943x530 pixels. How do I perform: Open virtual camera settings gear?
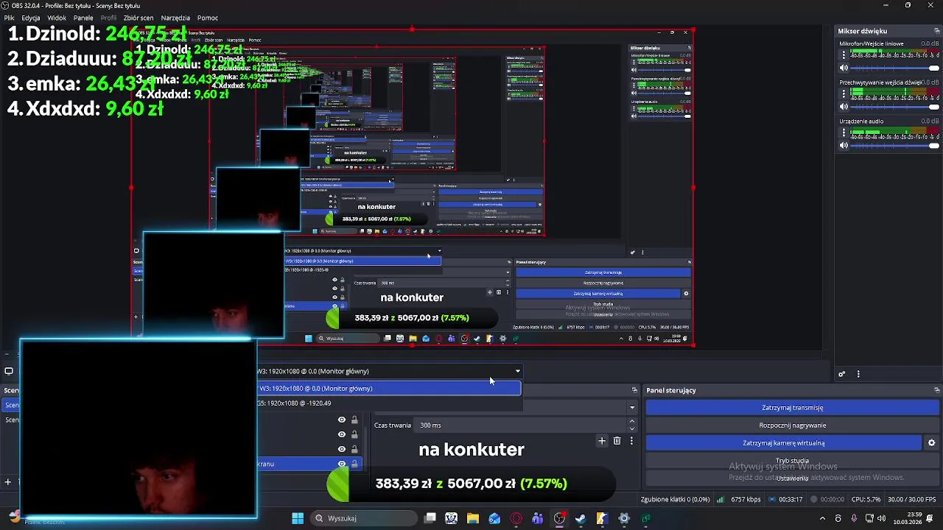click(931, 443)
